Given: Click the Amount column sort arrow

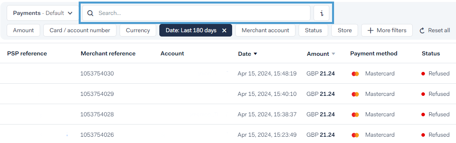Looking at the screenshot, I should (x=333, y=54).
